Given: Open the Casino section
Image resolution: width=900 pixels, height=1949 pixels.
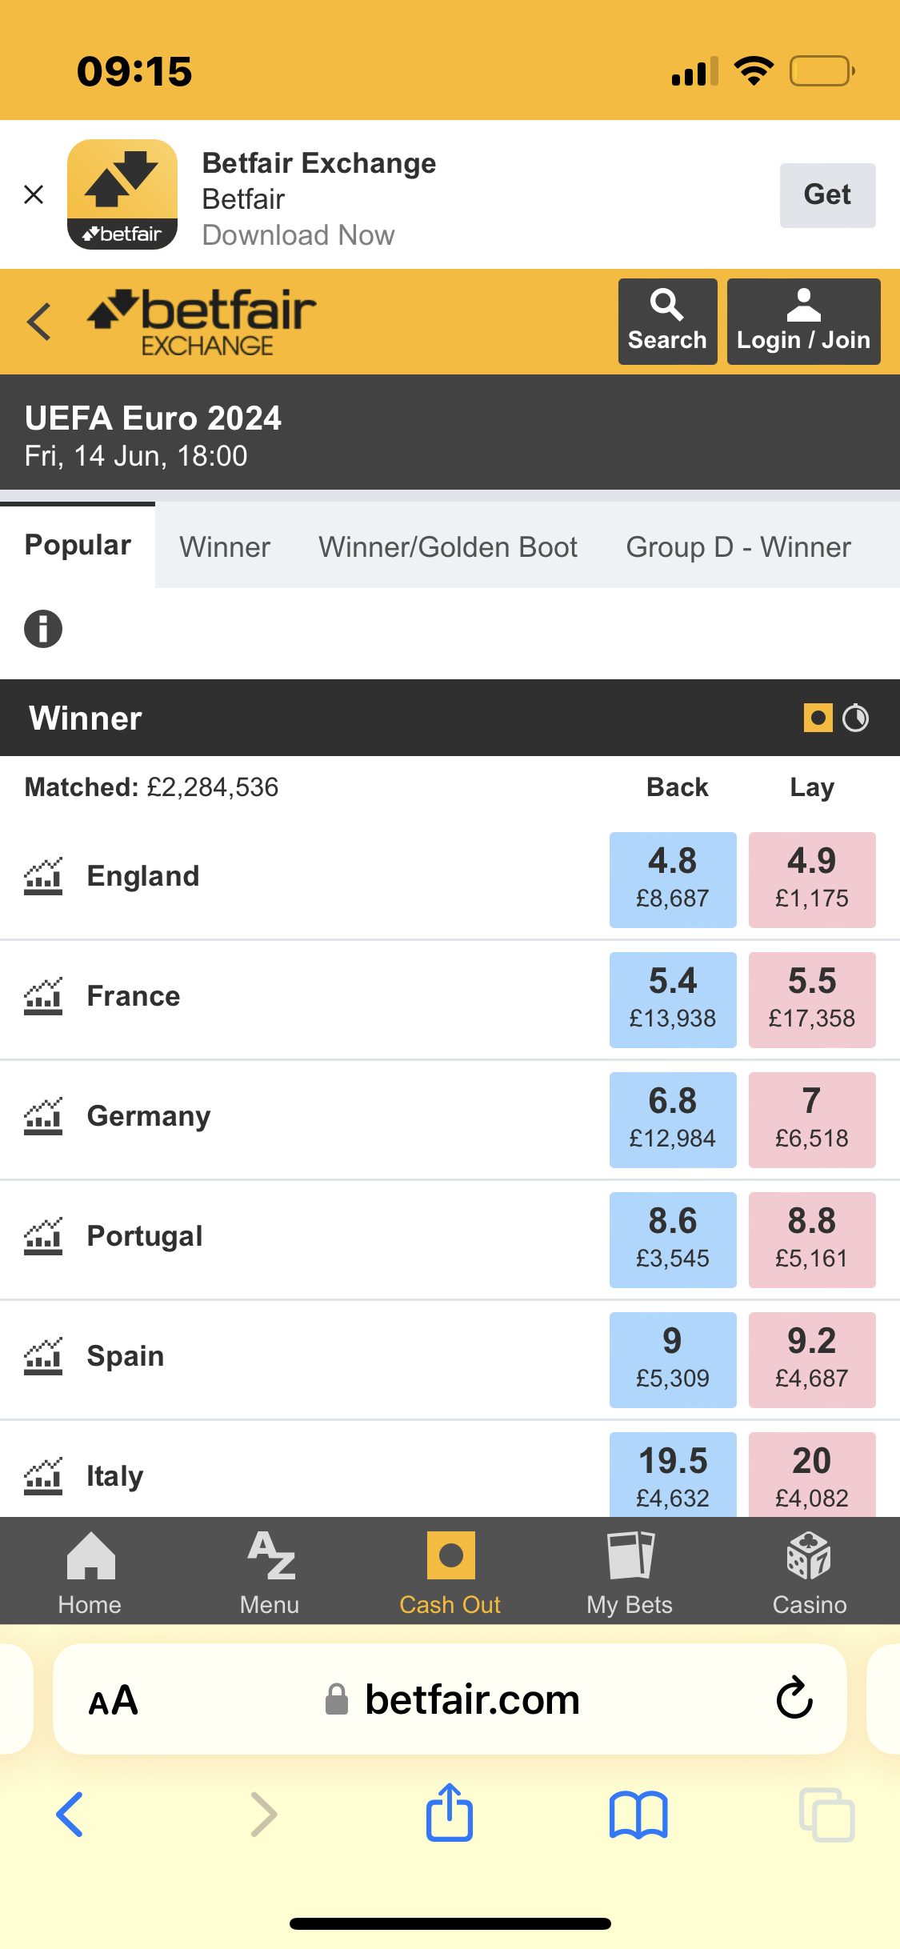Looking at the screenshot, I should tap(809, 1572).
